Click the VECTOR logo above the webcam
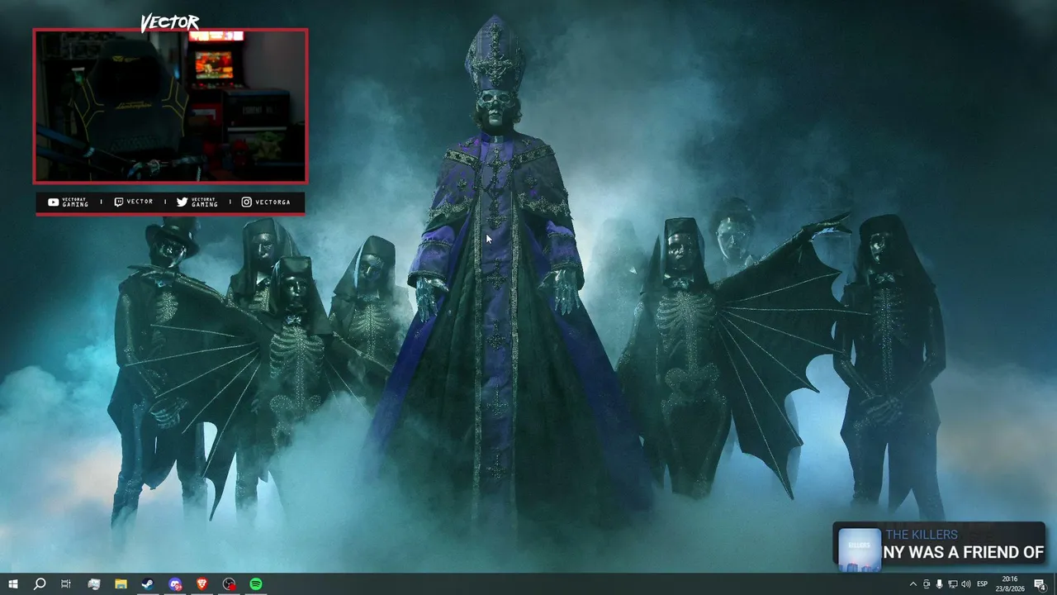Screen dimensions: 1057x595 (x=170, y=22)
